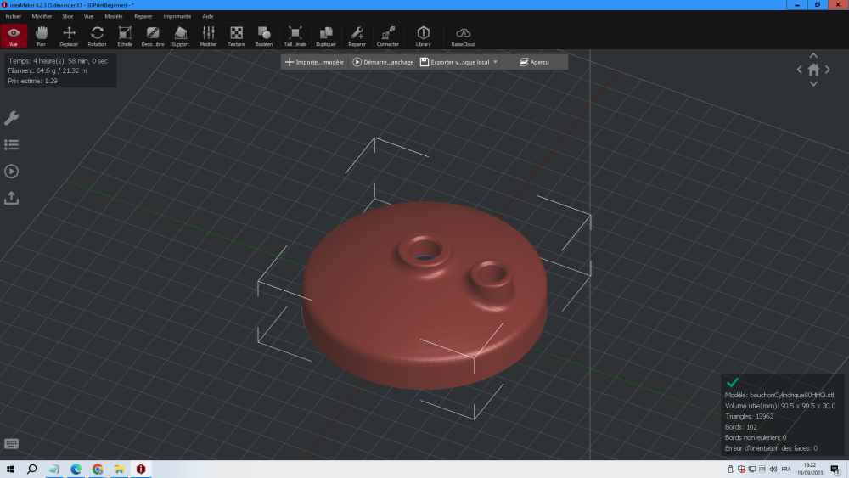The image size is (849, 478).
Task: Select the Rotation tool
Action: (97, 36)
